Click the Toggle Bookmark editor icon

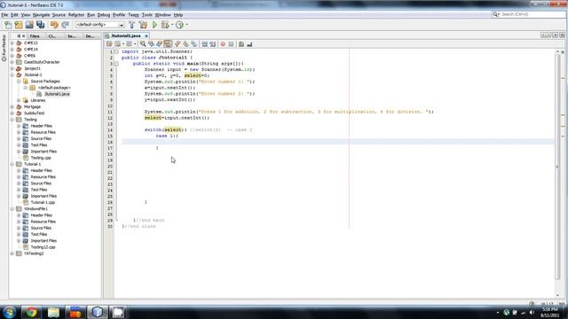click(x=194, y=44)
